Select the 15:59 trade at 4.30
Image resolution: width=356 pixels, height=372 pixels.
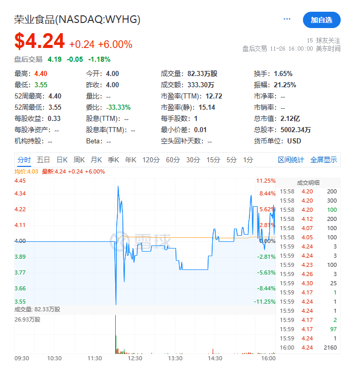[309, 283]
